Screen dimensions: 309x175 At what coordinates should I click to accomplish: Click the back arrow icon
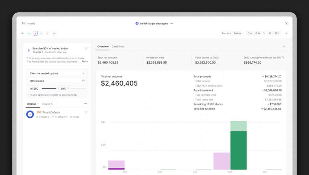23,33
